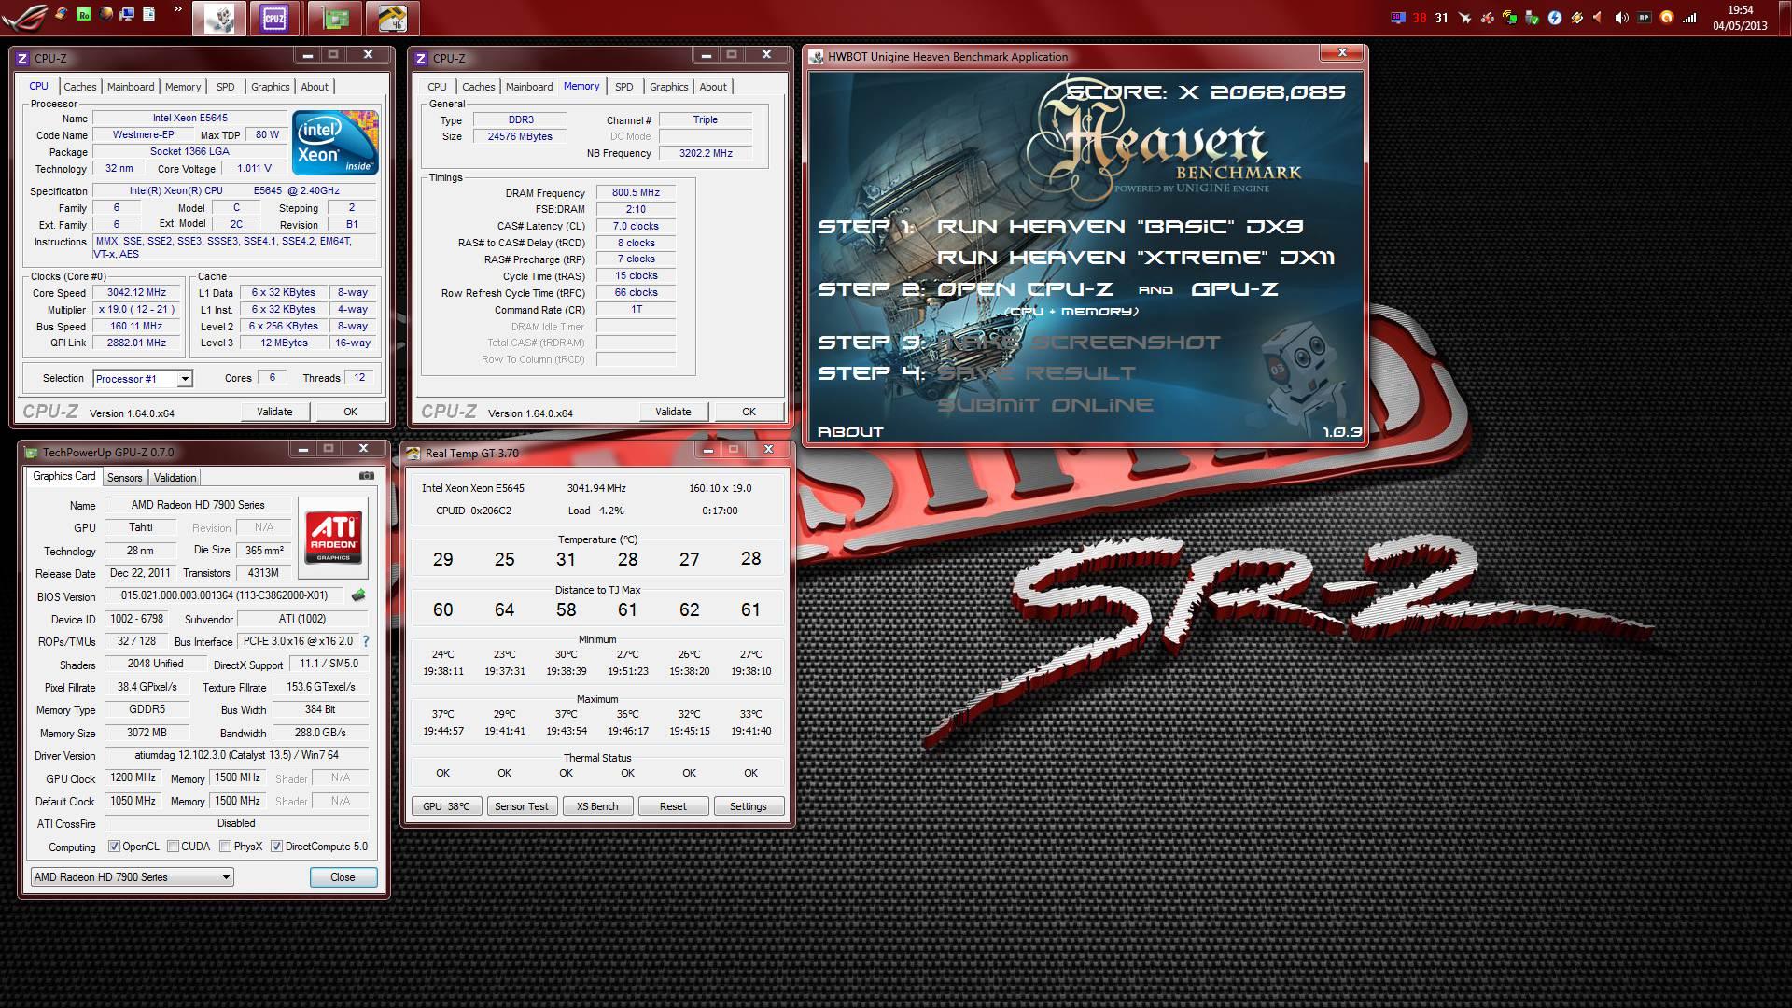Open Safely Remove Hardware USB tray icon

pos(1532,17)
